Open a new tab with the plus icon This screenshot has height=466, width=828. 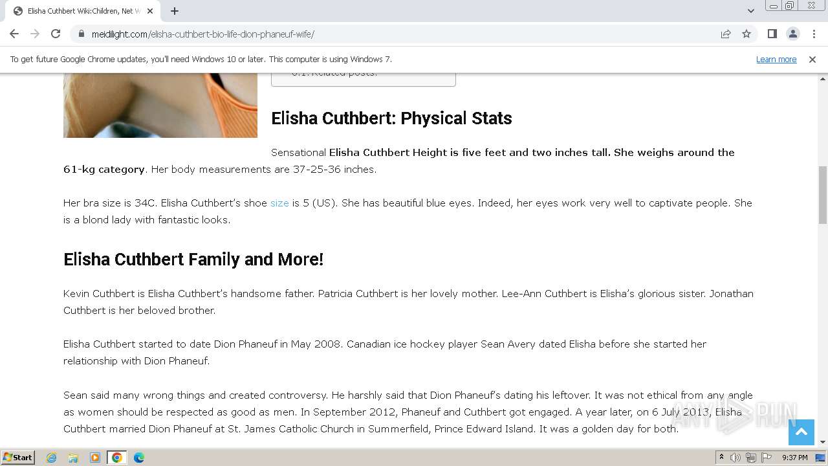[175, 11]
